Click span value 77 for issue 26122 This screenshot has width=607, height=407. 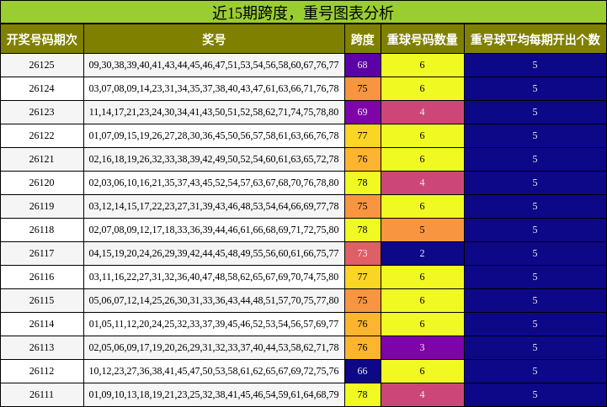click(x=363, y=135)
